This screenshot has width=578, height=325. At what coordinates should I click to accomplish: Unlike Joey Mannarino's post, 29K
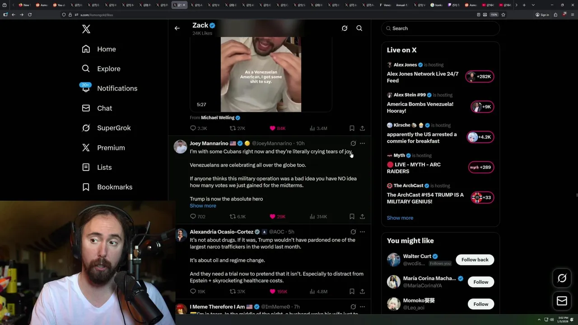(x=277, y=217)
